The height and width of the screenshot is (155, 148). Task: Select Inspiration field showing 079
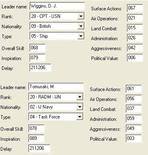pyautogui.click(x=37, y=58)
